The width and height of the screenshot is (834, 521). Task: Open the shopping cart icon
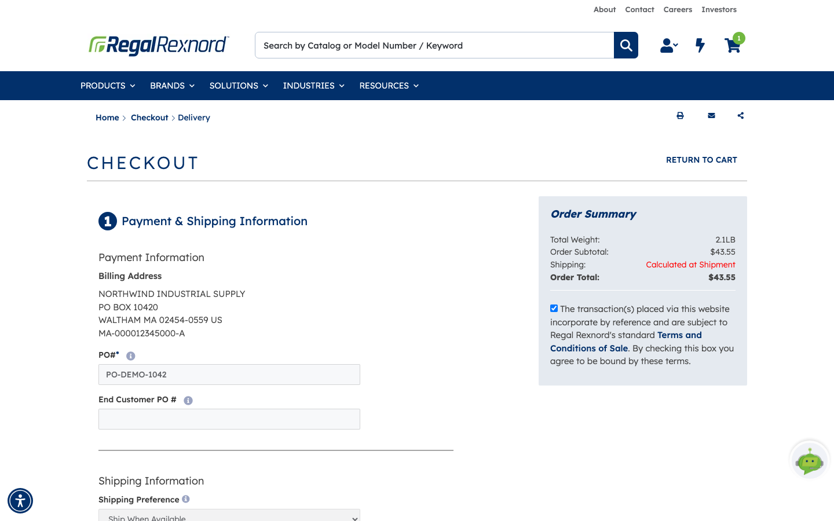[733, 45]
